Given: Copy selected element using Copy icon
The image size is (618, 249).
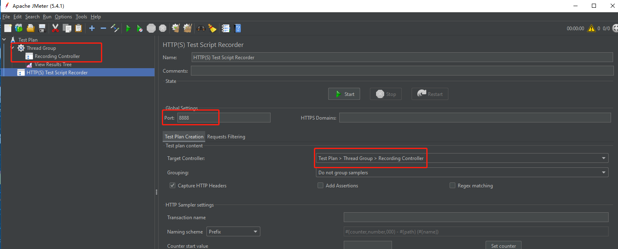Looking at the screenshot, I should tap(67, 28).
